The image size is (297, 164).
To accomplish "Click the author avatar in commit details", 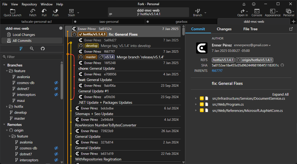I will [x=202, y=48].
